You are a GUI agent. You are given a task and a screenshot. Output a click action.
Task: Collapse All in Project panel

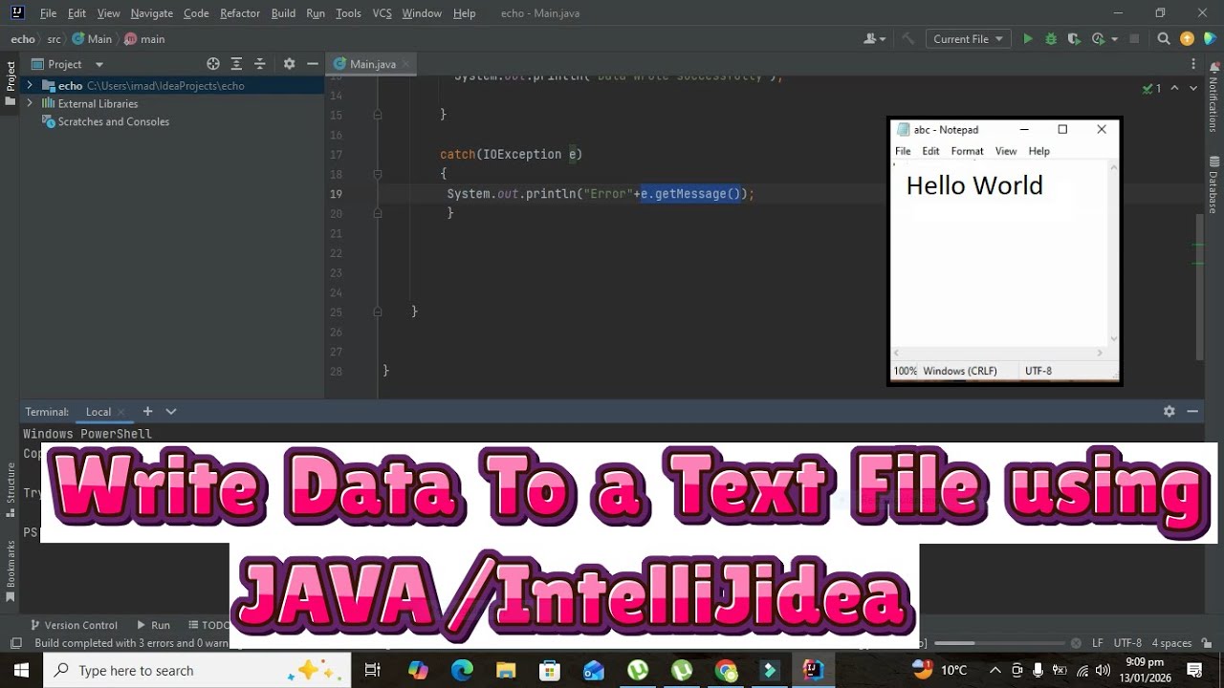coord(259,64)
